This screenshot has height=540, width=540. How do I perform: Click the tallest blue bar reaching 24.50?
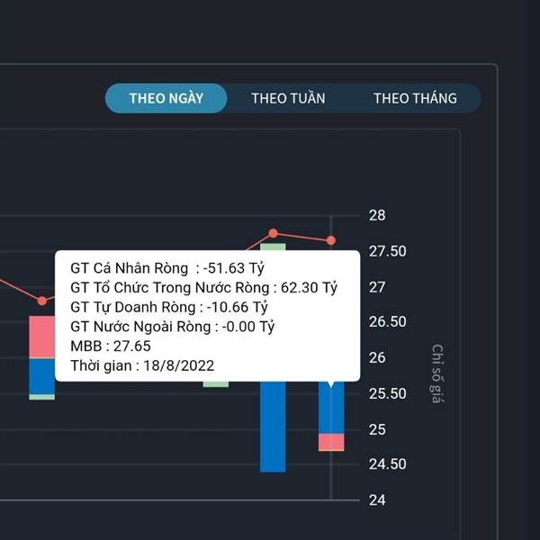[x=273, y=427]
